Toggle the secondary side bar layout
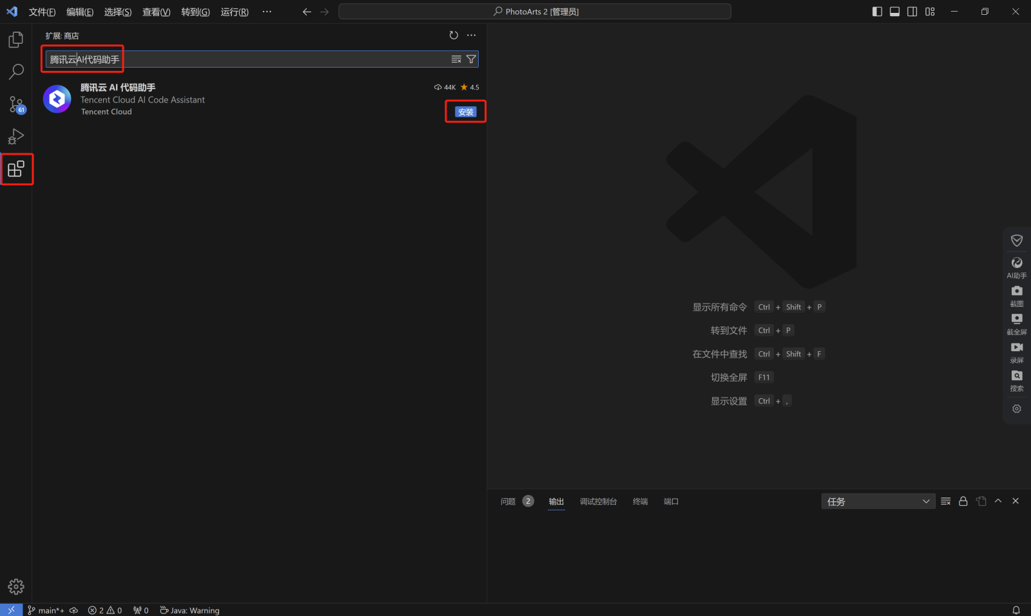 [912, 12]
